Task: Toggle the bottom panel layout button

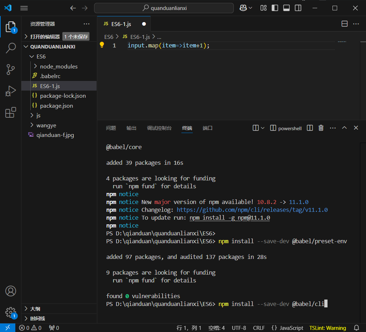Action: pyautogui.click(x=287, y=8)
